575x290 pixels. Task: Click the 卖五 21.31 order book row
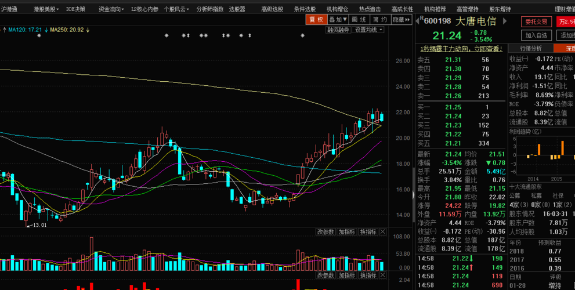pos(461,60)
